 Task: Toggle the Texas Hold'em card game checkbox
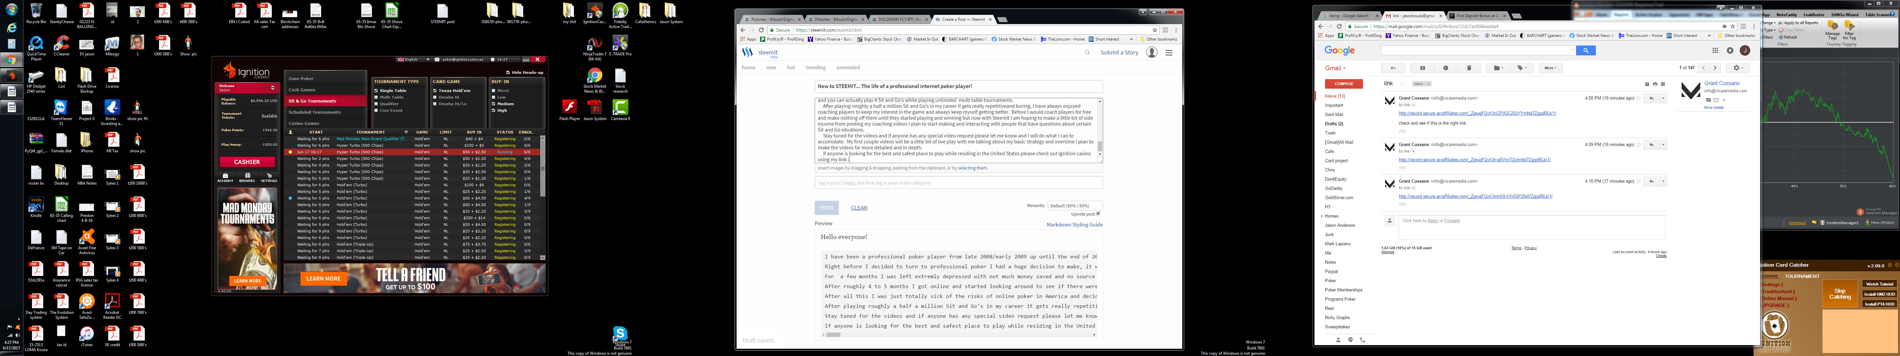(435, 91)
